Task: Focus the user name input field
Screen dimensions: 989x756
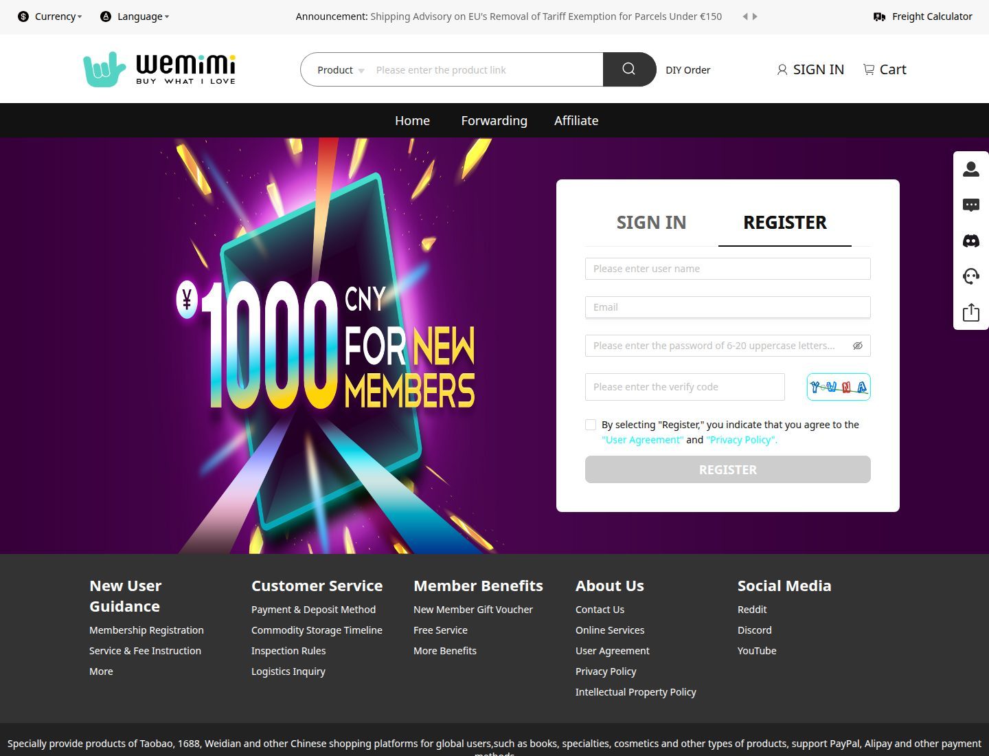Action: 728,269
